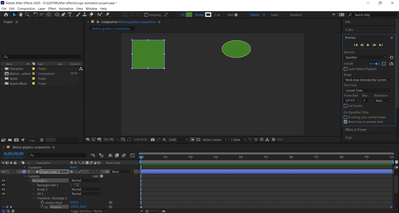Select the Eraser tool
This screenshot has width=399, height=213.
(91, 15)
